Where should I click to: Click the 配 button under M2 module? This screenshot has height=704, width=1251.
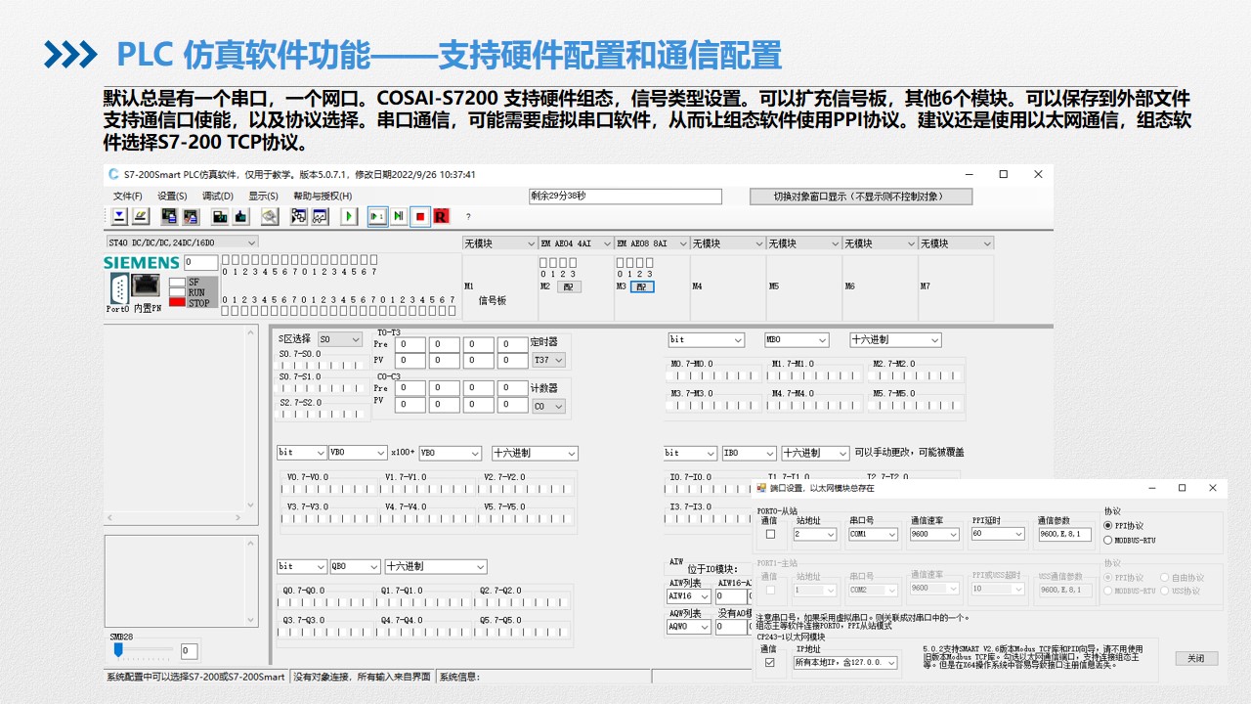[569, 286]
